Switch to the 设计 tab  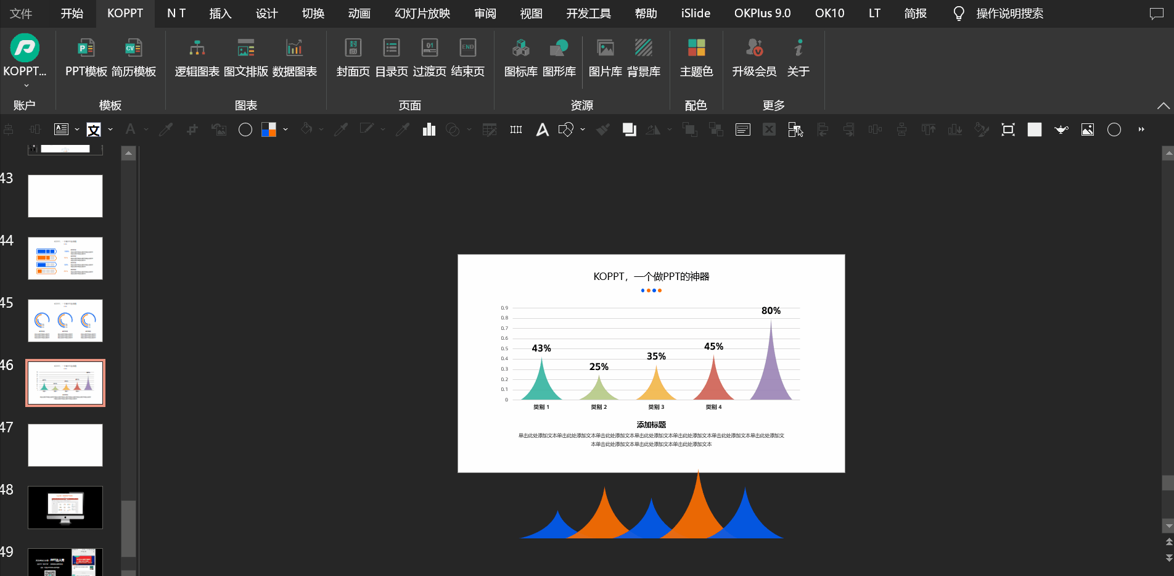[x=267, y=14]
